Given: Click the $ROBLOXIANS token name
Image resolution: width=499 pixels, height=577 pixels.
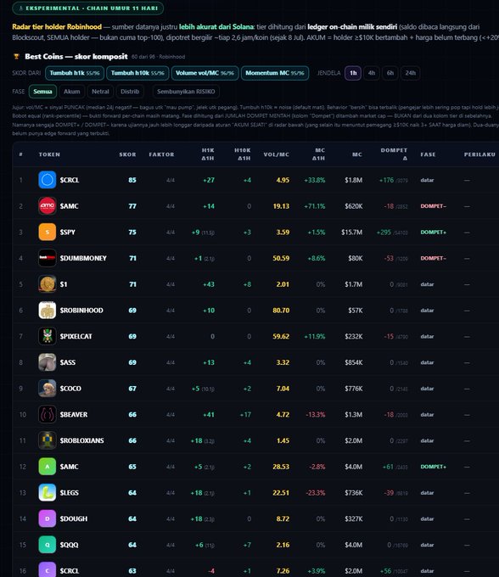Looking at the screenshot, I should click(82, 440).
